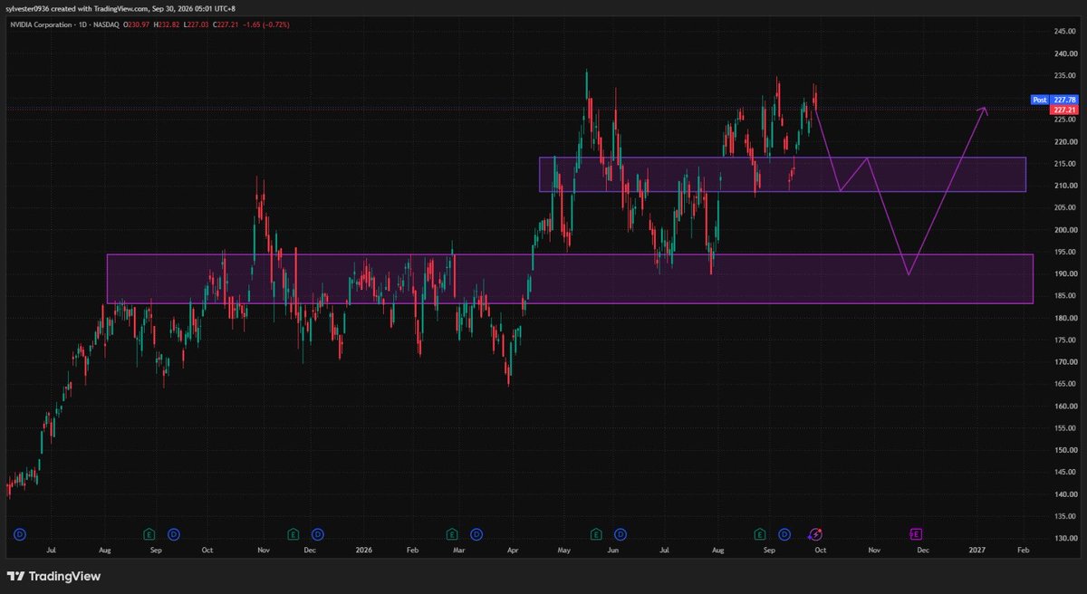Click the 220.00 price scale label
Screen dimensions: 1087x594
coord(1064,142)
